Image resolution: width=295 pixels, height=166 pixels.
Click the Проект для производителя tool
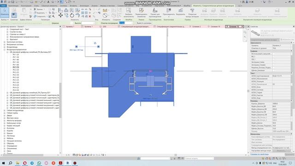[x=155, y=12]
